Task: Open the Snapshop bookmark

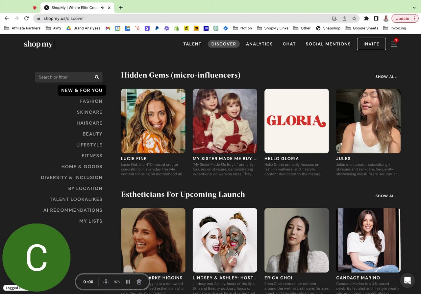Action: pyautogui.click(x=328, y=28)
